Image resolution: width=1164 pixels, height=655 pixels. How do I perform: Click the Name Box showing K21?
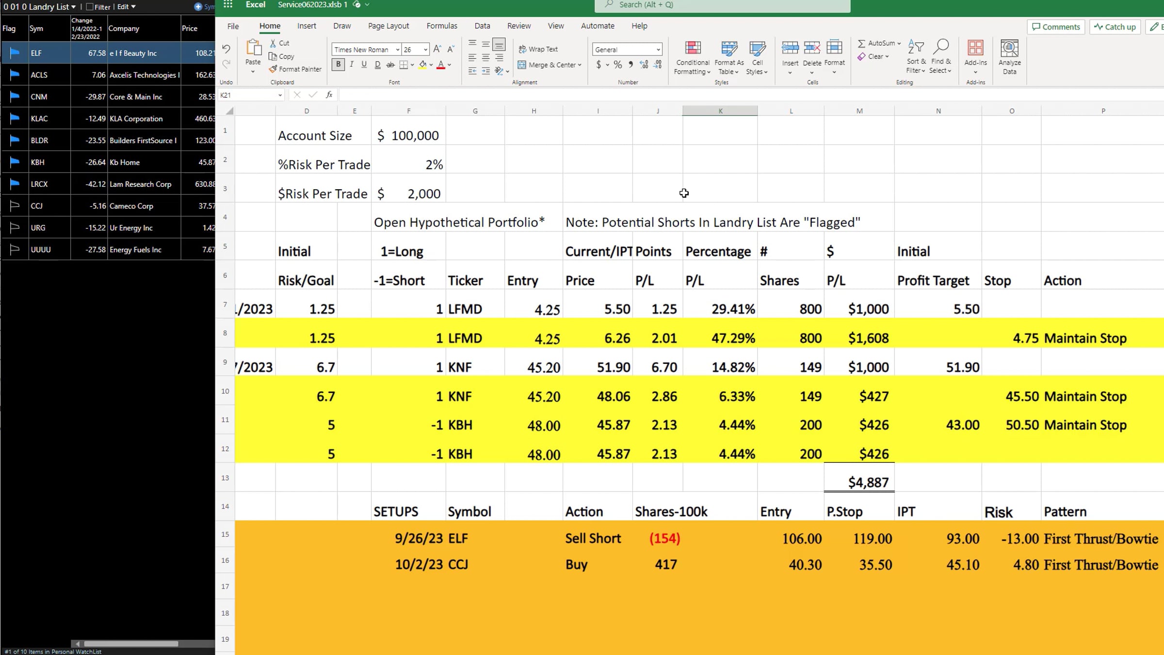point(251,95)
